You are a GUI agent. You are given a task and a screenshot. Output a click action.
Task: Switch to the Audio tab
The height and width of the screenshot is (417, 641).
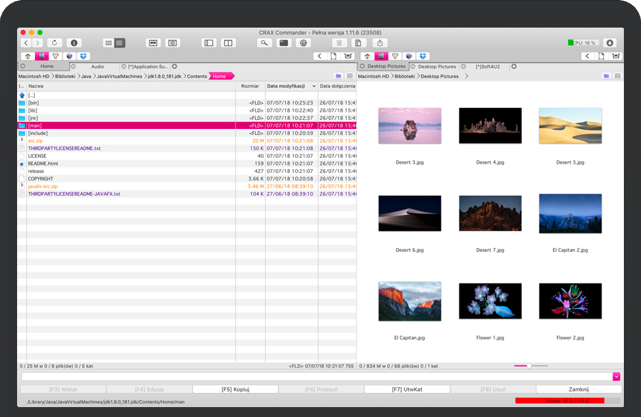point(97,66)
